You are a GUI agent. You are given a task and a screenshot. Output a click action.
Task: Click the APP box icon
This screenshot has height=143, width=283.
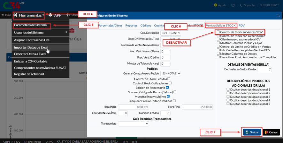[x=50, y=15]
